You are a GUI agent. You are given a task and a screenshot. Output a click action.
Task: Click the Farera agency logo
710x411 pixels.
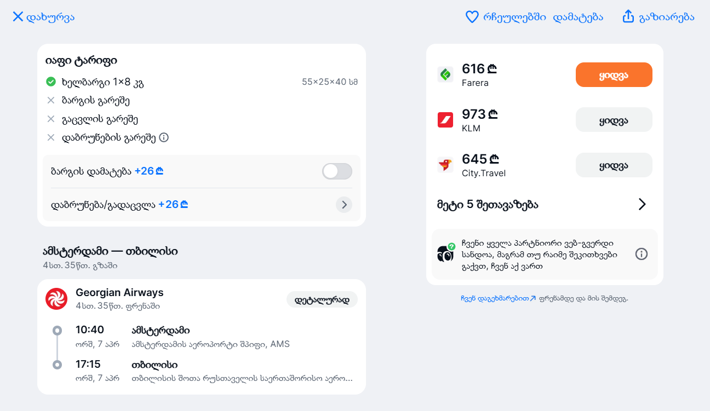click(445, 74)
